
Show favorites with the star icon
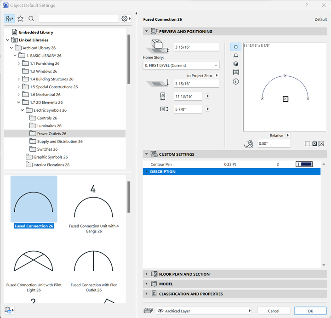21,19
